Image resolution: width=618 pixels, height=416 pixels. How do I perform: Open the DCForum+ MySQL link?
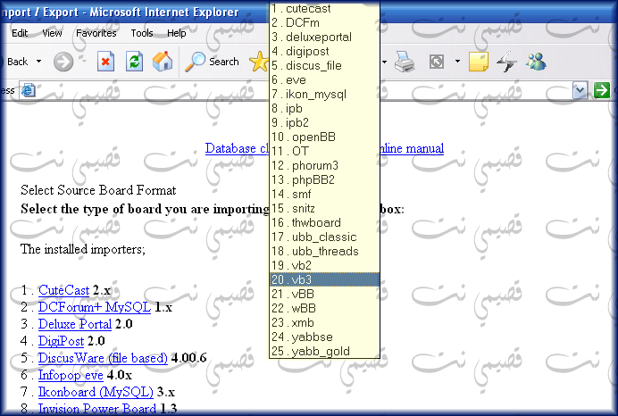click(94, 307)
